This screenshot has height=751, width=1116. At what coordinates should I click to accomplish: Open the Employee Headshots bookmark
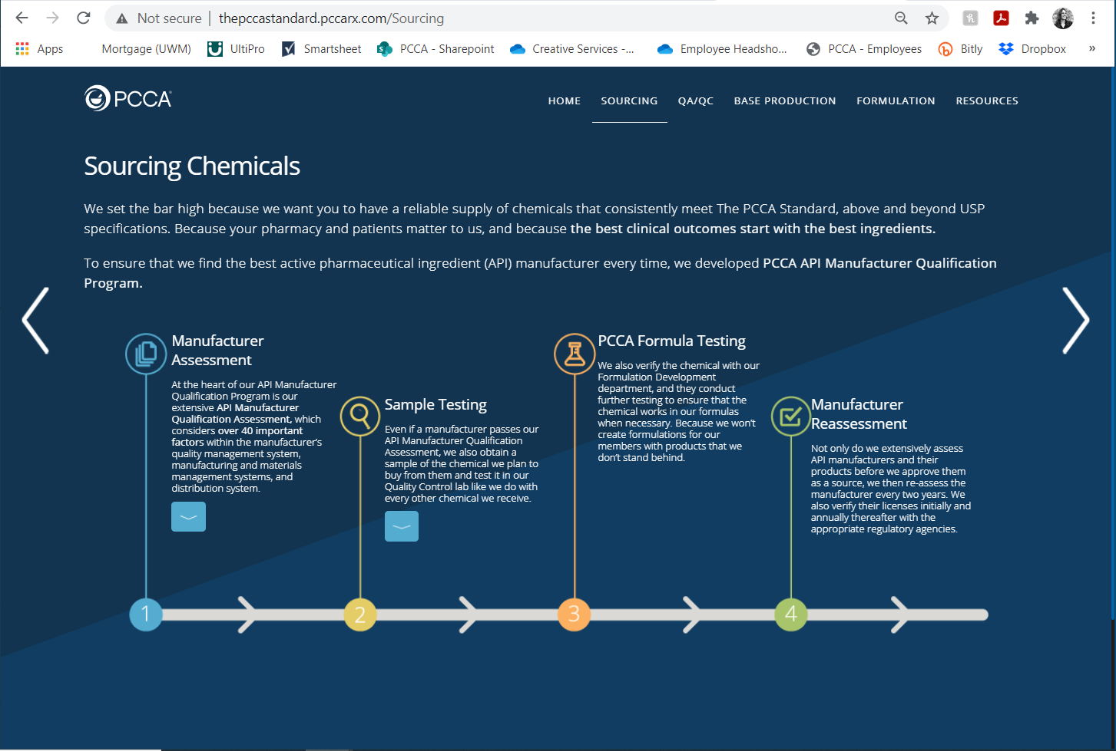point(722,48)
